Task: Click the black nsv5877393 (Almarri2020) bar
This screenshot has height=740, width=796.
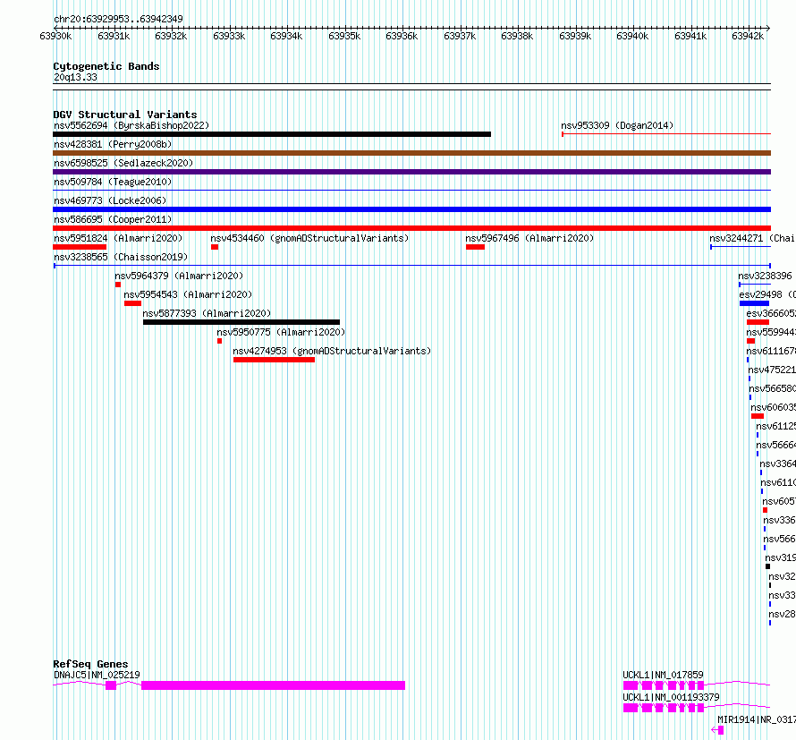Action: 241,322
